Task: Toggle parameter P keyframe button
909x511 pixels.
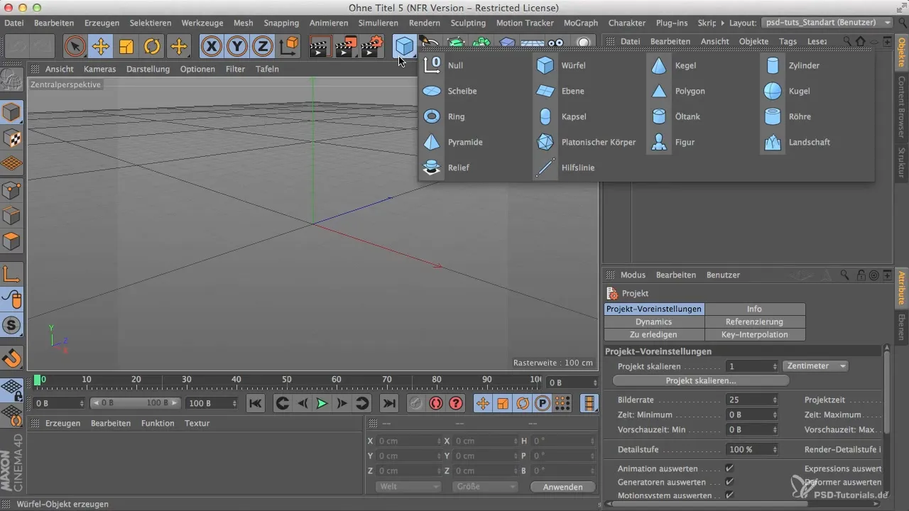Action: [543, 403]
